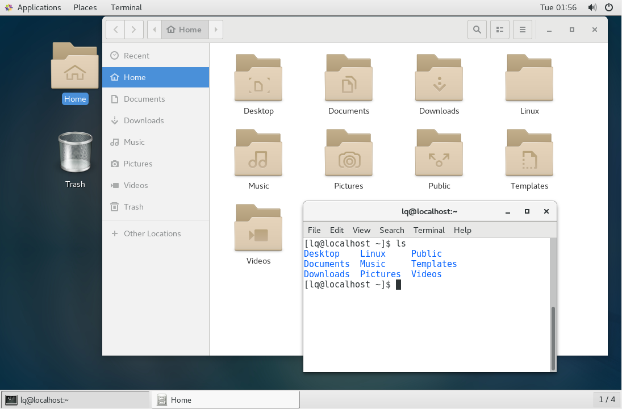Click 'Videos' text in terminal output
Image resolution: width=622 pixels, height=409 pixels.
(427, 274)
